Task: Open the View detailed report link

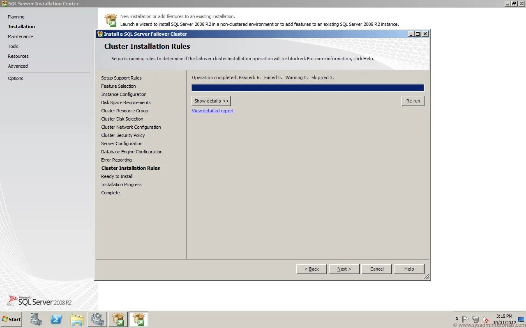Action: (213, 111)
